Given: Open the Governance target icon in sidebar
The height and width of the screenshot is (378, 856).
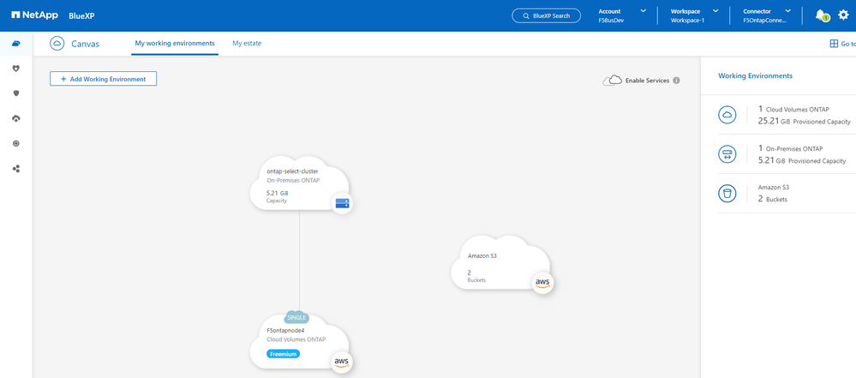Looking at the screenshot, I should [15, 143].
